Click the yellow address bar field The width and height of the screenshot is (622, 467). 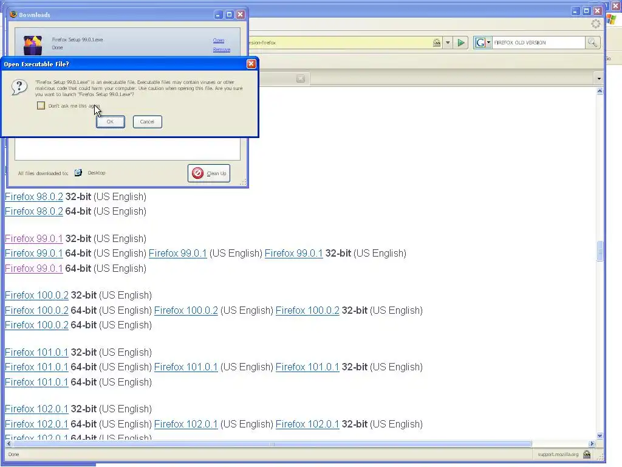[x=340, y=43]
